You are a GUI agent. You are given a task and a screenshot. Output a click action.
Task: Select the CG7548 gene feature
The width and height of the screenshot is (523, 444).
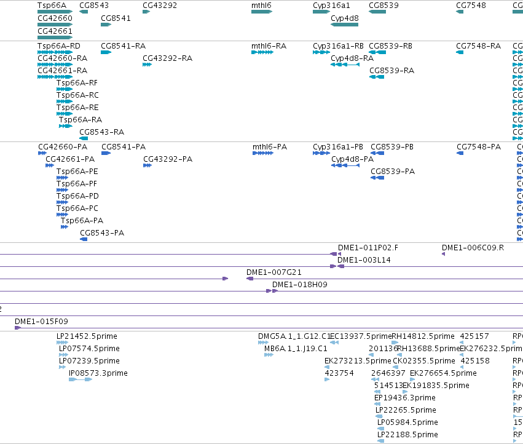click(460, 12)
